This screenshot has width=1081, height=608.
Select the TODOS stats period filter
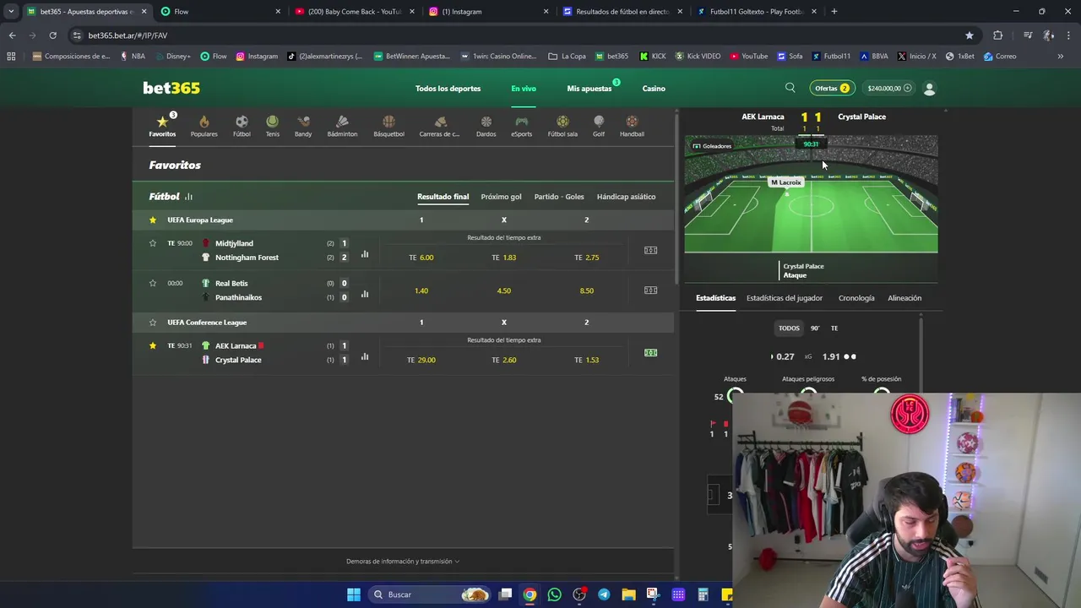tap(789, 328)
